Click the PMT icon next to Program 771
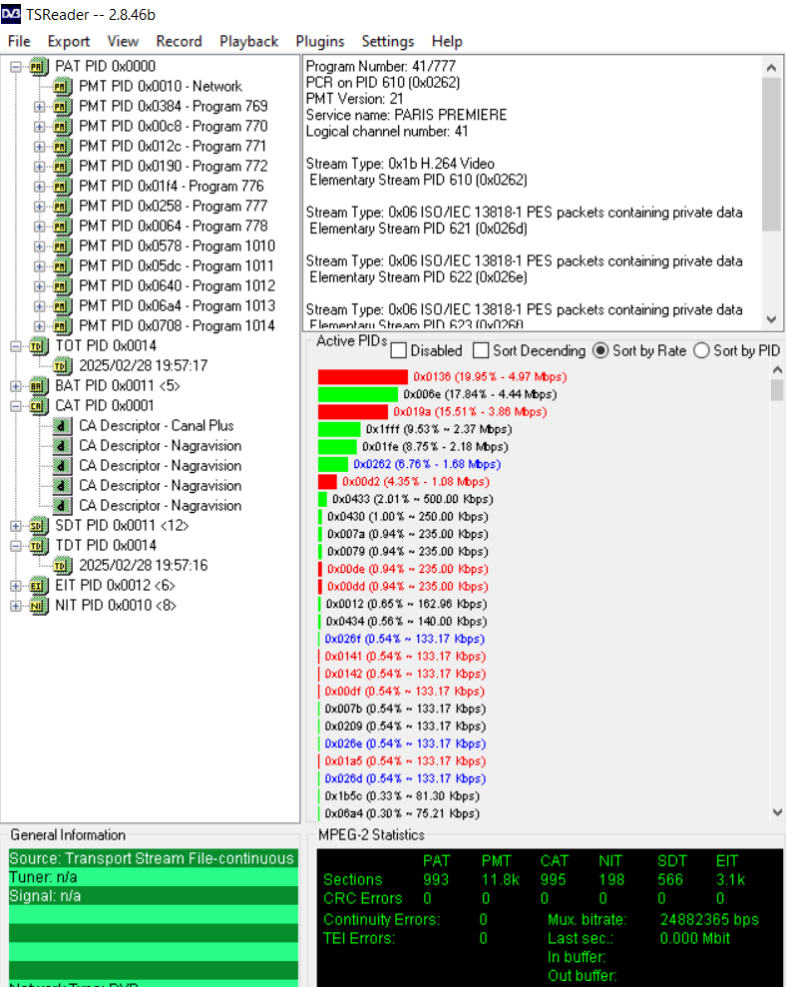786x987 pixels. tap(61, 146)
